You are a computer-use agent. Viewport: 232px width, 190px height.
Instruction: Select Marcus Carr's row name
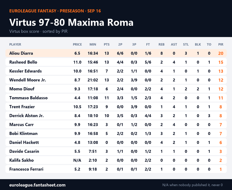21,124
